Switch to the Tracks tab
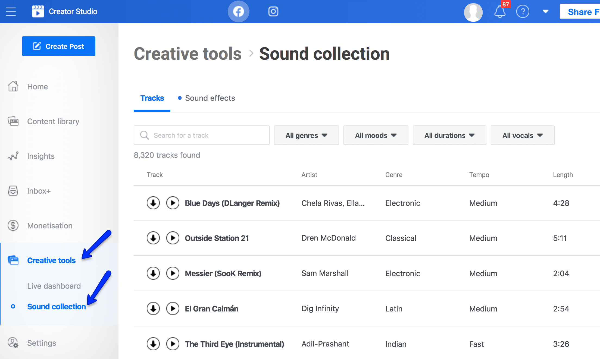600x359 pixels. coord(152,98)
